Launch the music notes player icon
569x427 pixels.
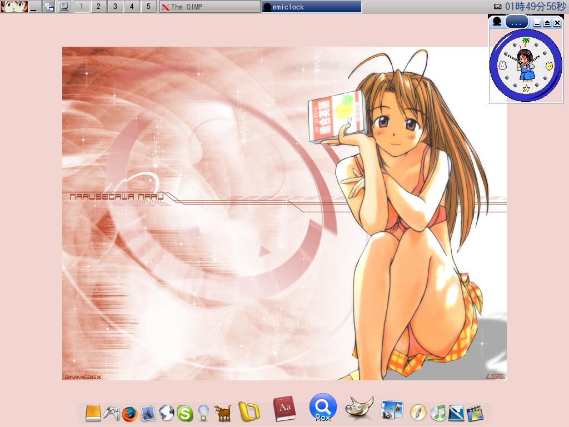tap(438, 413)
